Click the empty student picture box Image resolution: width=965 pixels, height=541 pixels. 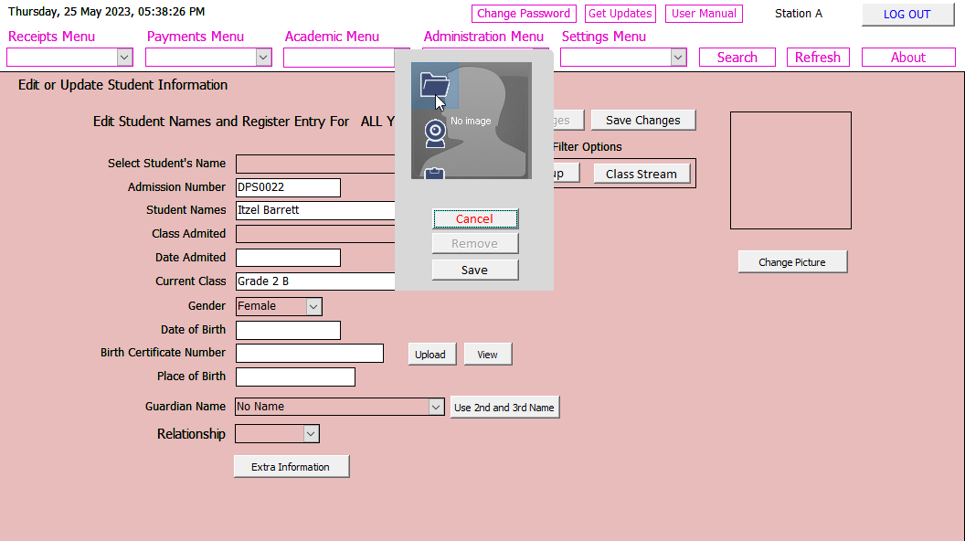click(x=790, y=171)
